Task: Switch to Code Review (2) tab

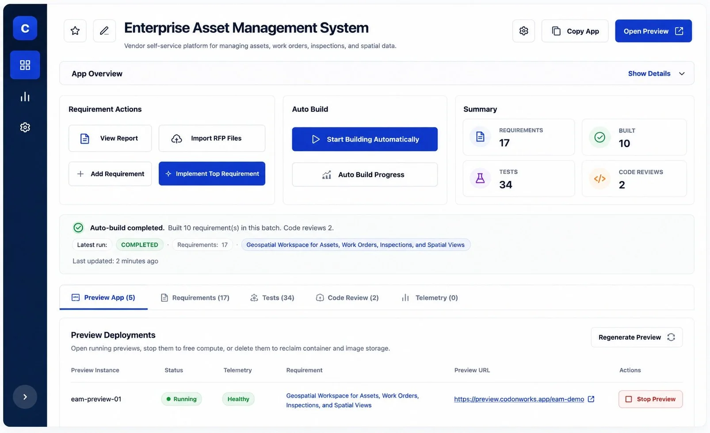Action: (347, 298)
